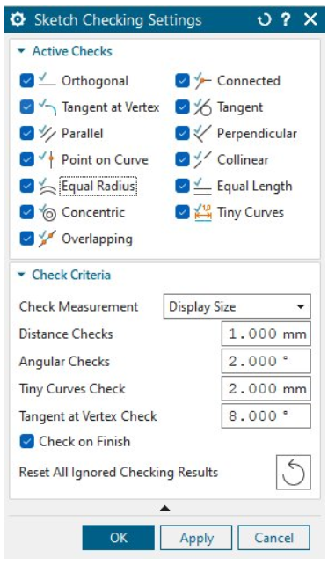Disable the Perpendicular check

click(182, 134)
